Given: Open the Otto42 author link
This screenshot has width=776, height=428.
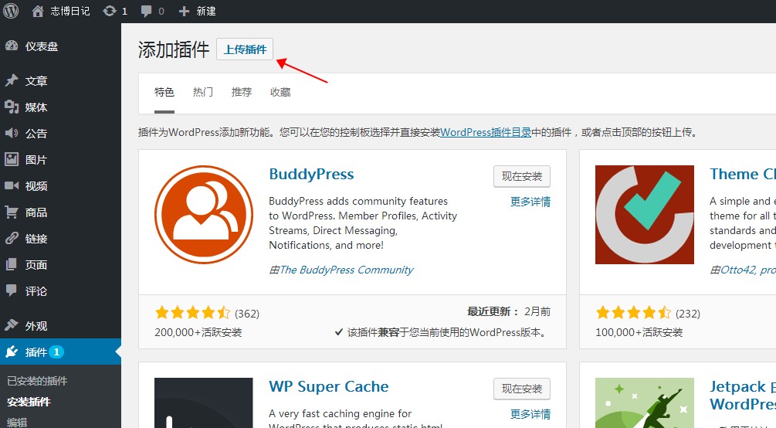Looking at the screenshot, I should click(738, 270).
